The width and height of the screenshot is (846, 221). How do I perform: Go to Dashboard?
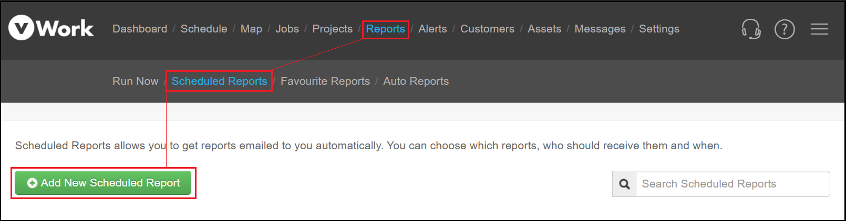(x=140, y=29)
